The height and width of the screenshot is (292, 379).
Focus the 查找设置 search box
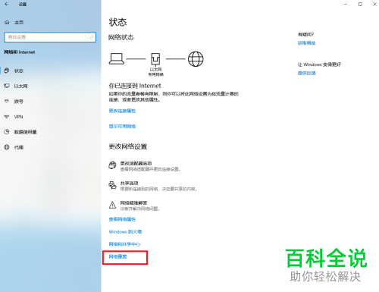(50, 37)
